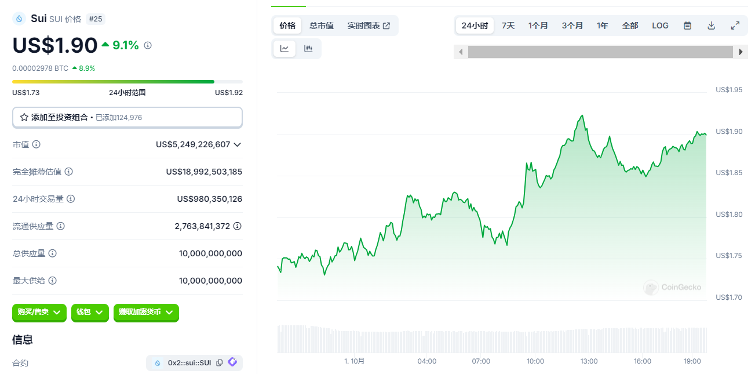Open the calendar date range picker

687,26
